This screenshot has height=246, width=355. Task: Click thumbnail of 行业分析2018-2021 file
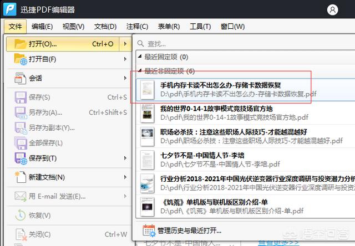click(x=147, y=183)
